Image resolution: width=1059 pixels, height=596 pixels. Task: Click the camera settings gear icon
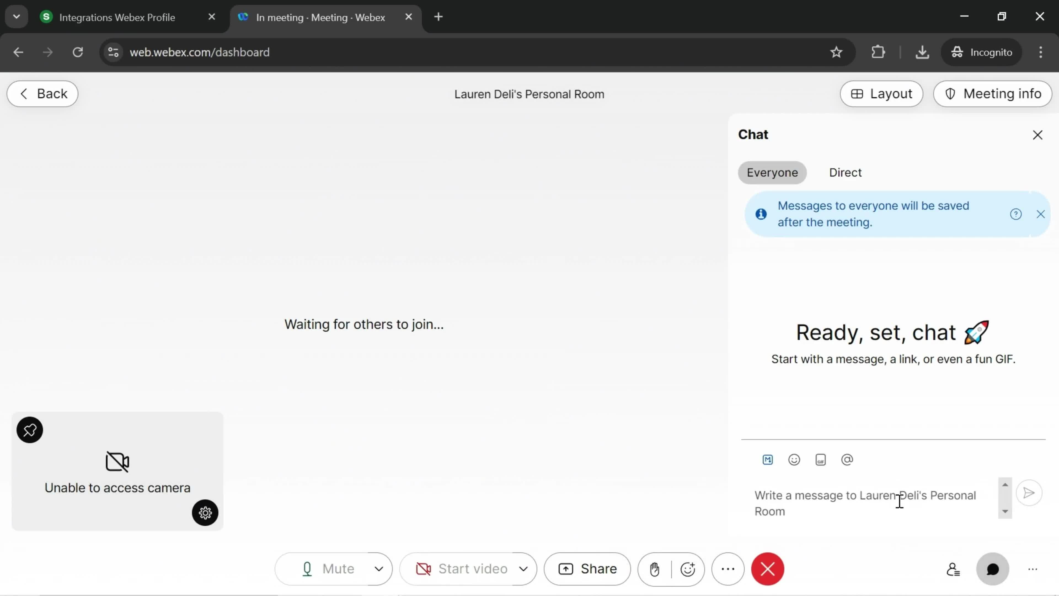pyautogui.click(x=206, y=513)
